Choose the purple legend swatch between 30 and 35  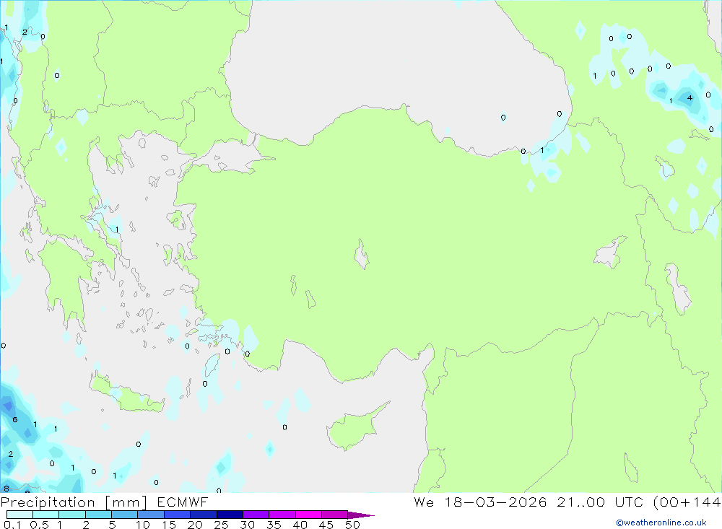click(x=256, y=515)
